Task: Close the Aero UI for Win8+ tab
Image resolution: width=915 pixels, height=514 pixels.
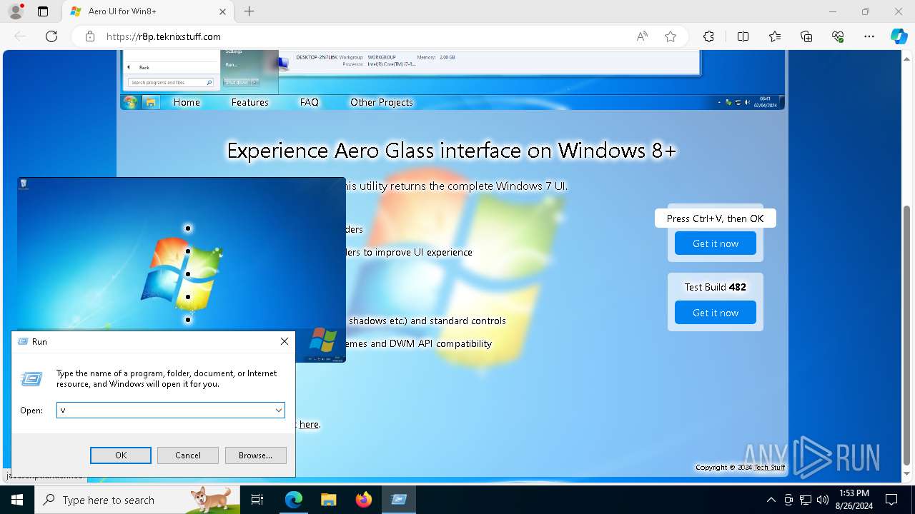Action: point(222,11)
